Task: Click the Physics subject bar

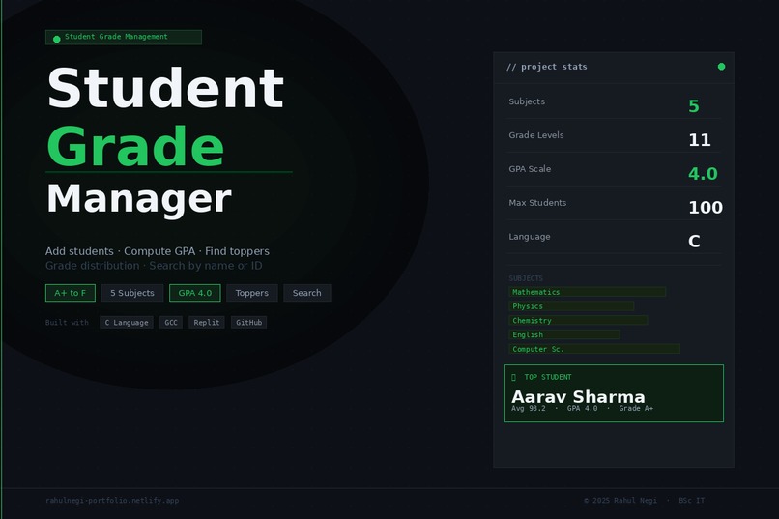Action: [x=571, y=306]
